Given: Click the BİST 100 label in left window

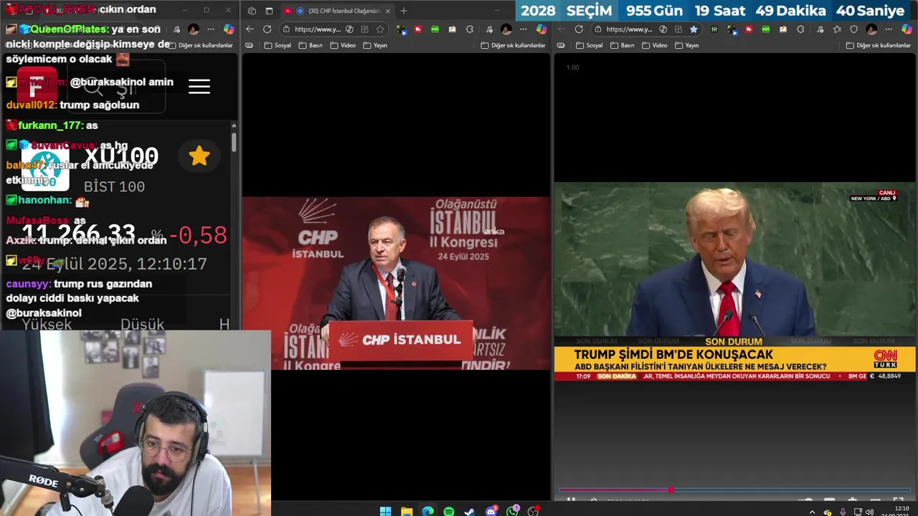Looking at the screenshot, I should click(x=114, y=187).
